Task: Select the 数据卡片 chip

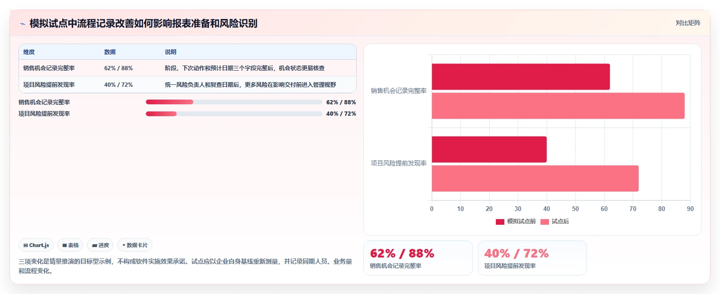Action: 135,245
